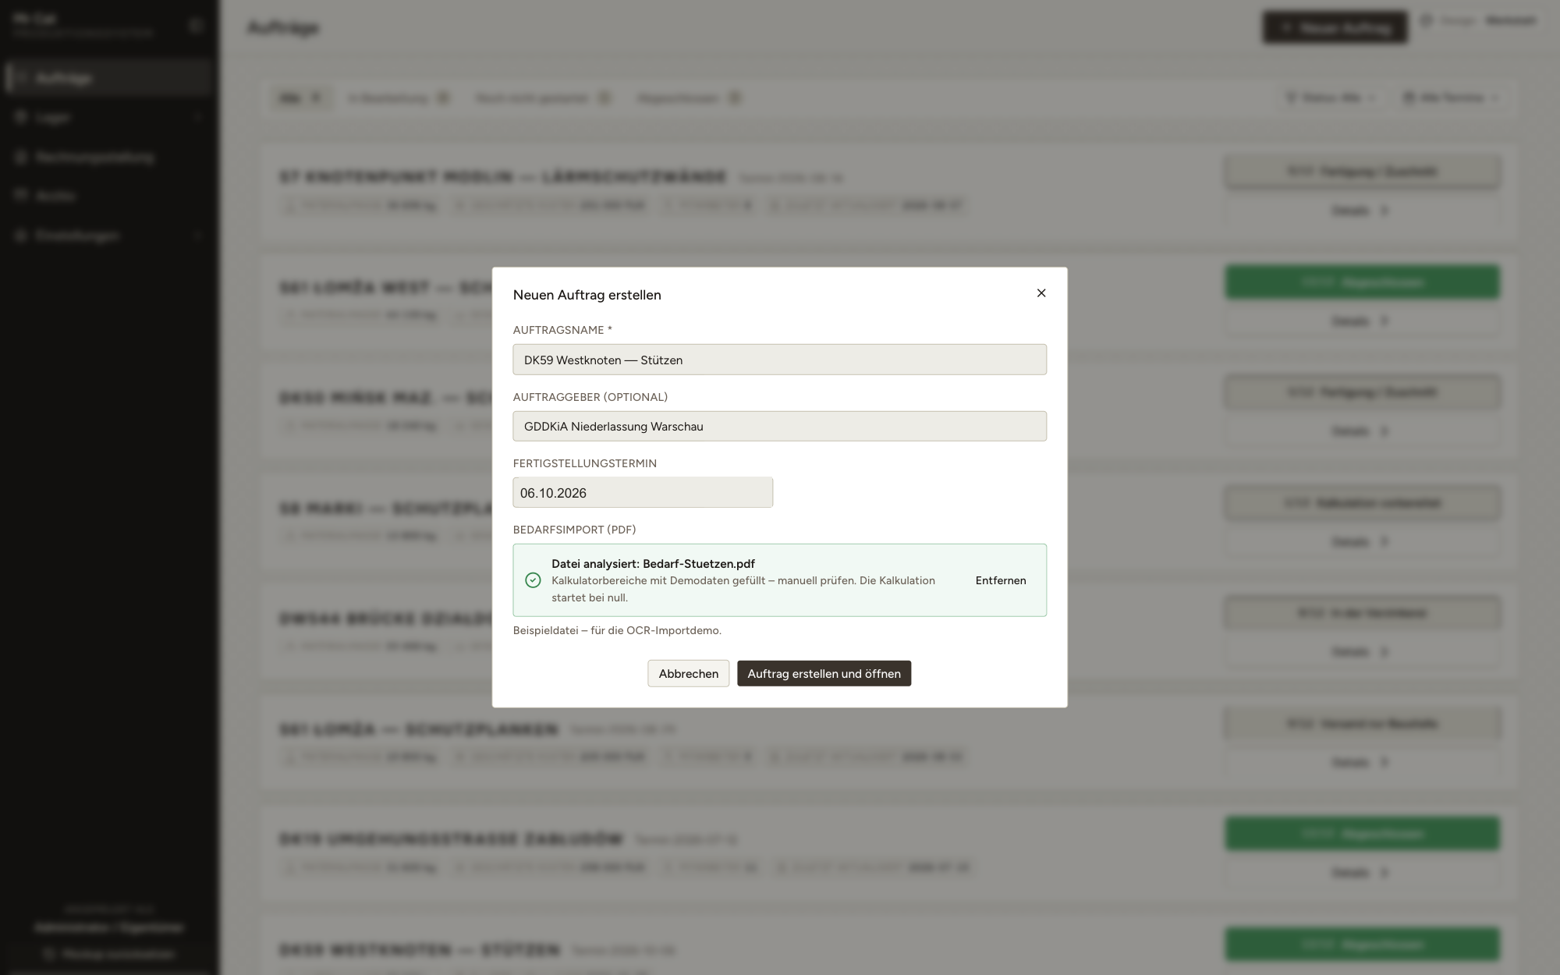Click the green file-analysed checkmark icon
Viewport: 1560px width, 975px height.
[533, 580]
